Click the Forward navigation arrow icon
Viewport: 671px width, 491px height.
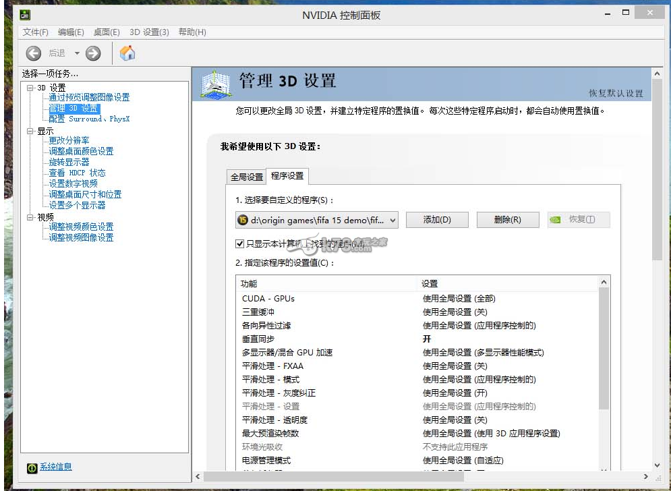(x=93, y=53)
